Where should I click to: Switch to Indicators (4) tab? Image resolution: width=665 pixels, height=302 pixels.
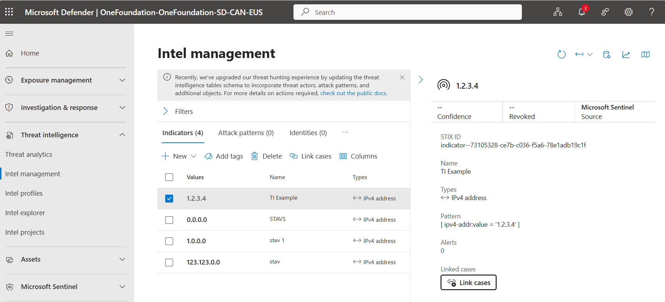[183, 133]
